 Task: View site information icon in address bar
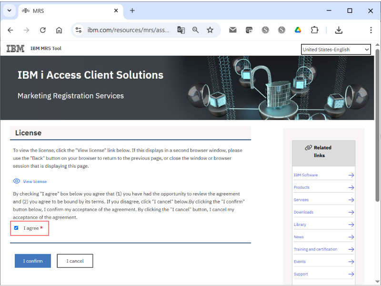click(x=79, y=30)
